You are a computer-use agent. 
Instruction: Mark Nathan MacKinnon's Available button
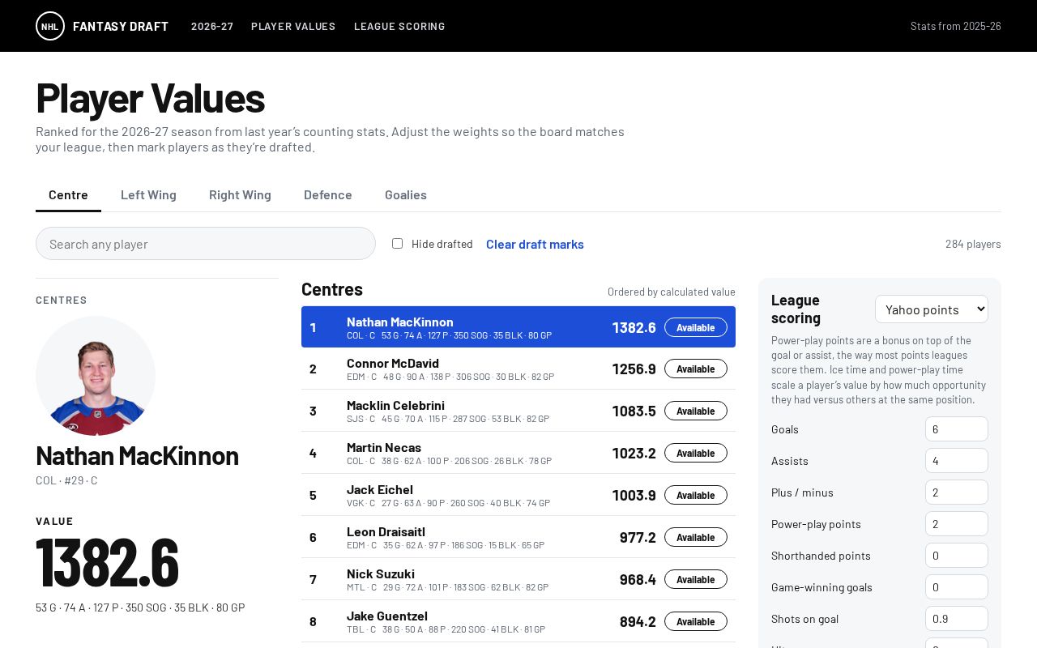[x=696, y=327]
